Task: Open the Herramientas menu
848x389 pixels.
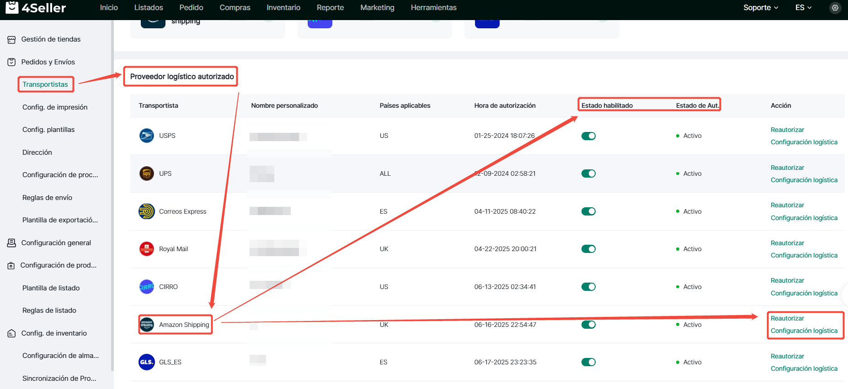Action: coord(433,8)
